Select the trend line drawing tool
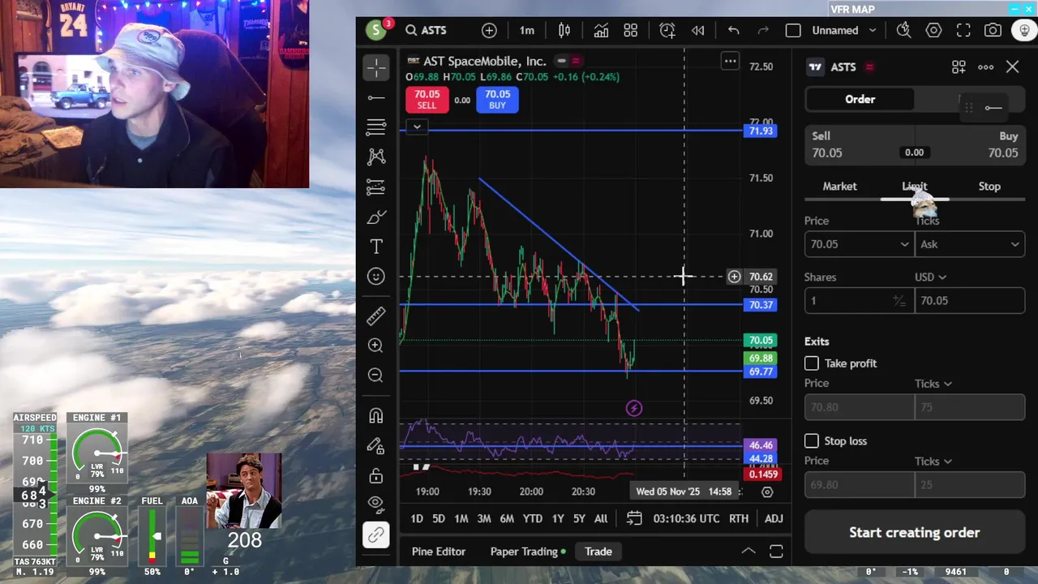 [375, 98]
